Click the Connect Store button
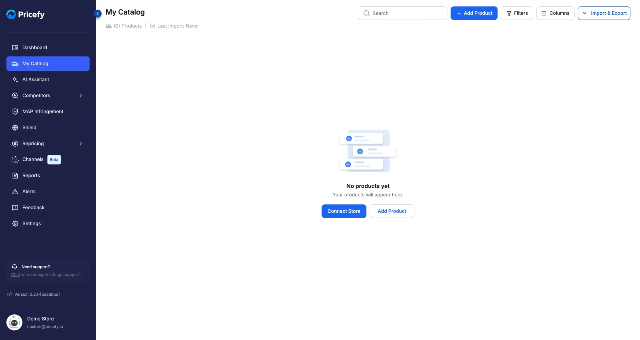Image resolution: width=640 pixels, height=340 pixels. coord(344,211)
